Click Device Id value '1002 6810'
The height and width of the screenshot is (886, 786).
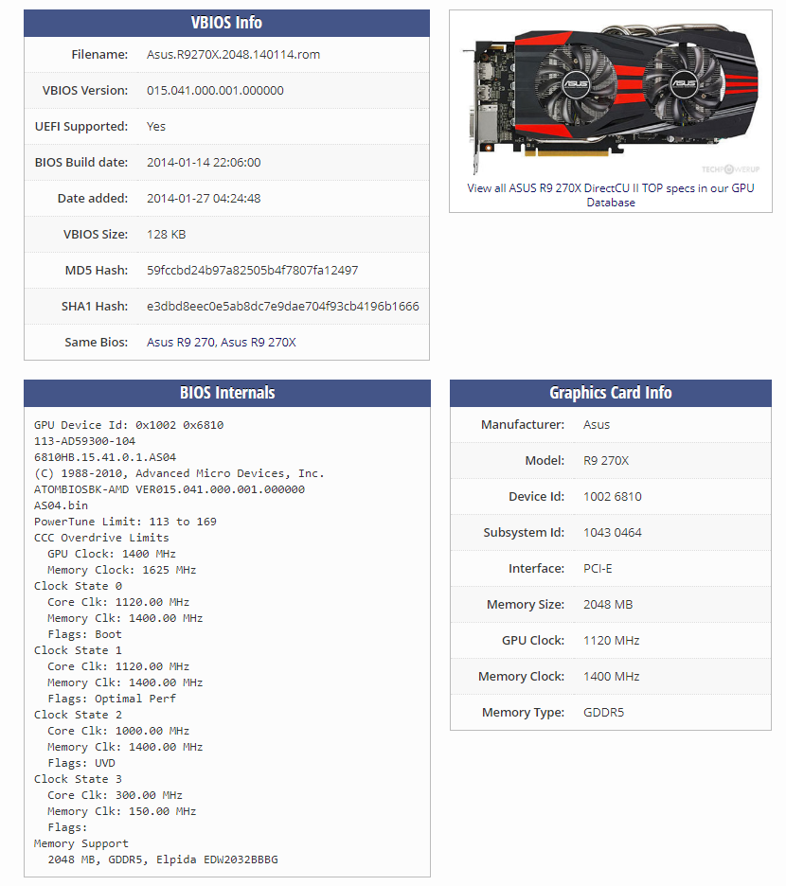613,497
